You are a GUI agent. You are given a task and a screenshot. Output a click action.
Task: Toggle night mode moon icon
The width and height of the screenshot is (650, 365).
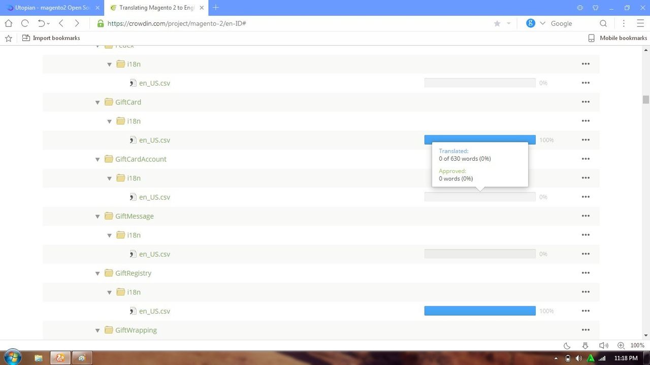point(567,346)
